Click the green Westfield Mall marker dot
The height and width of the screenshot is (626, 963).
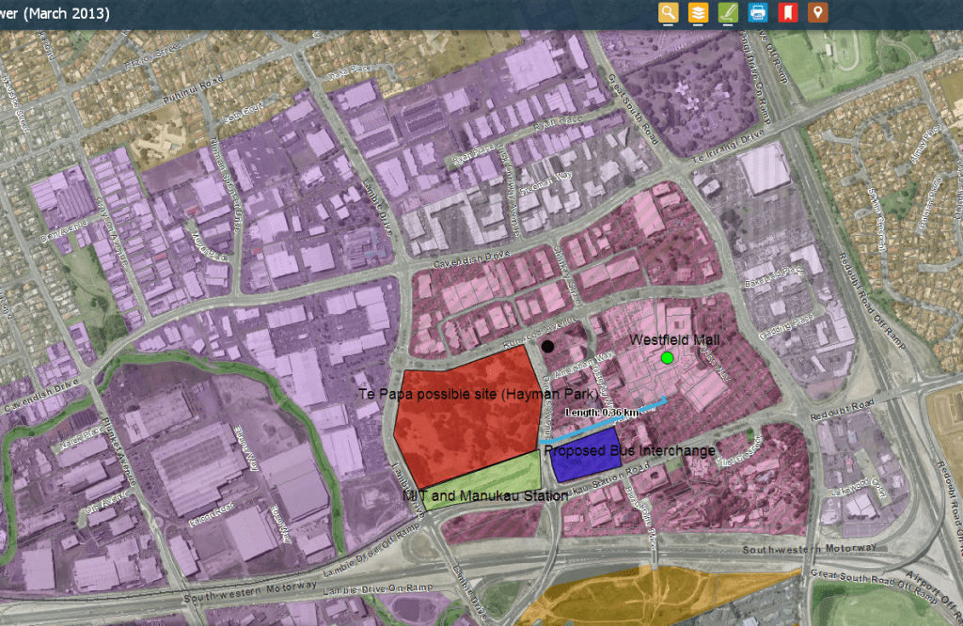668,358
